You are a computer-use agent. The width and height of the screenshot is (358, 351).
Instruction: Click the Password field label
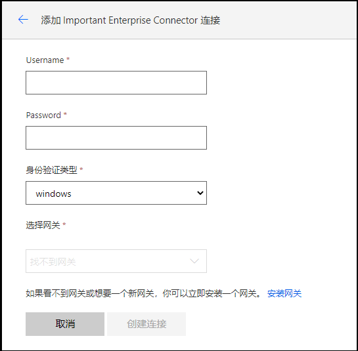(43, 115)
